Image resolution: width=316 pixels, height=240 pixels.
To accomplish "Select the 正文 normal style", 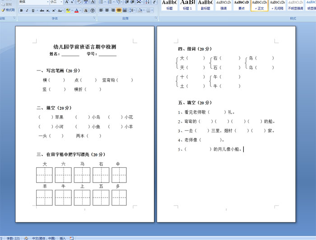I will (260, 5).
